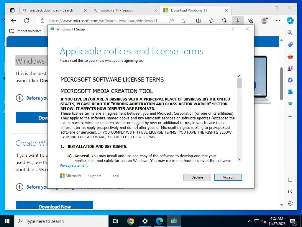Click Import favorites in favorites bar
The height and width of the screenshot is (227, 302).
pos(25,31)
